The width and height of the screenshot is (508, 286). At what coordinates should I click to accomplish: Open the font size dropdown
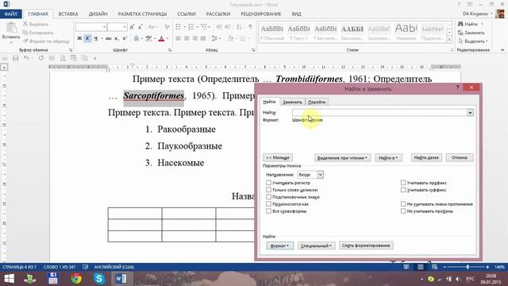coord(125,27)
